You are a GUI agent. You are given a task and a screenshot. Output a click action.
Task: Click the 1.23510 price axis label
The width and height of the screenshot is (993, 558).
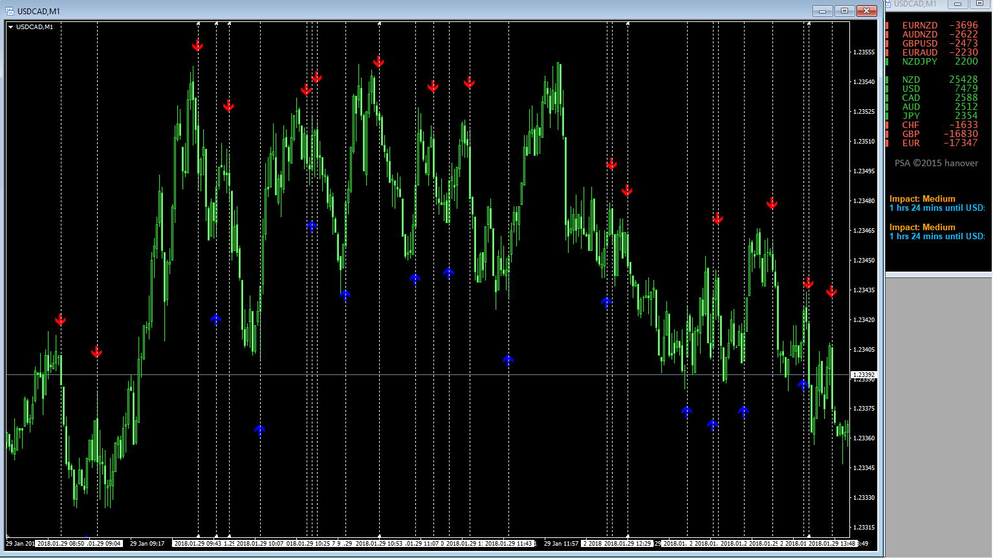pos(864,142)
